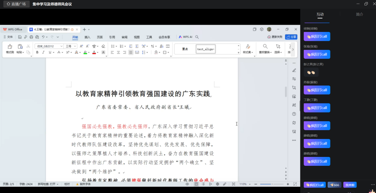Open font name dropdown 仿宋_GB2312
376x193 pixels.
62,46
